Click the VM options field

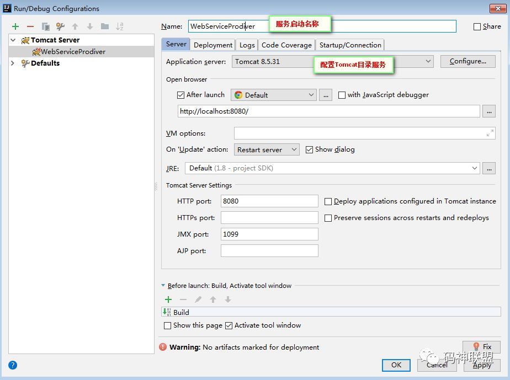365,133
